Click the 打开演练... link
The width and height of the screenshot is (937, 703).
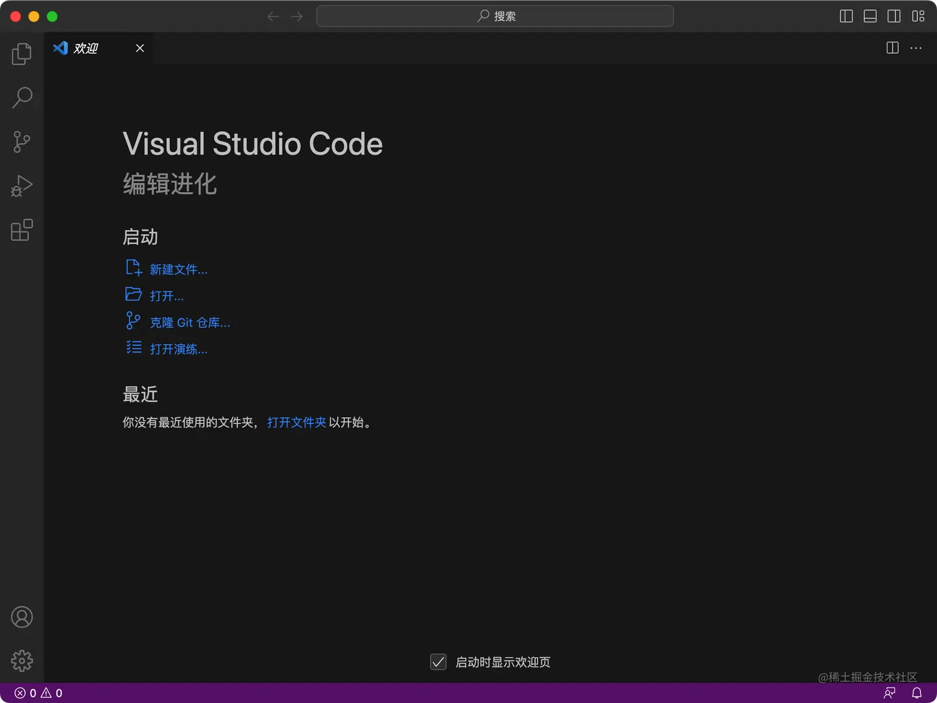178,350
